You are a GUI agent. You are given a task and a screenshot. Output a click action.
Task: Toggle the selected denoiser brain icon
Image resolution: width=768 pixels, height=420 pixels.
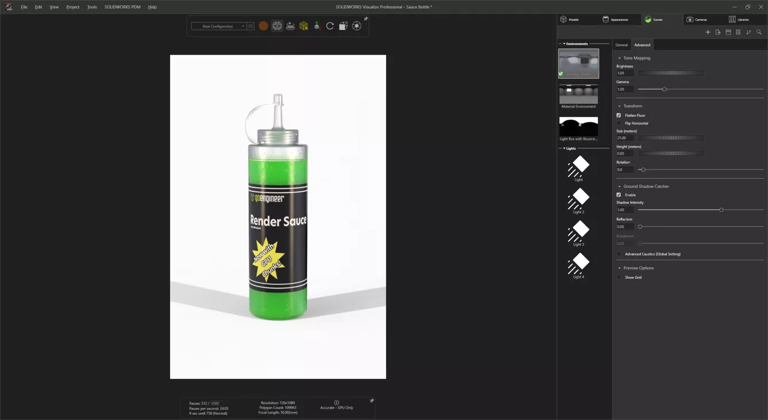coord(277,26)
